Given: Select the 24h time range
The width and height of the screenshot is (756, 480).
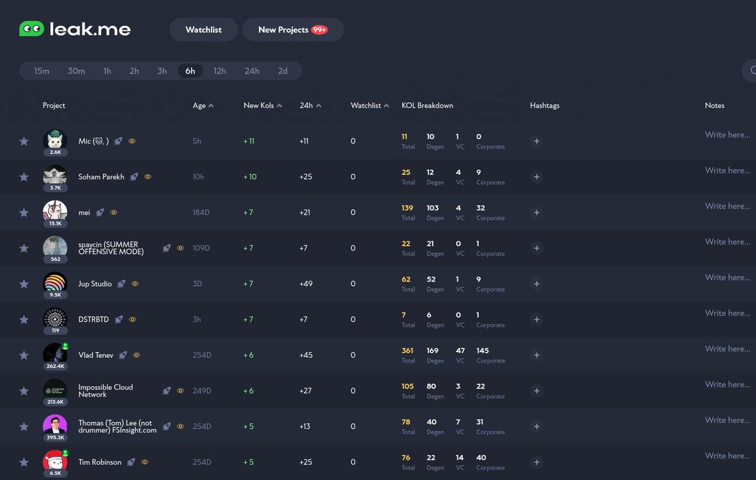Looking at the screenshot, I should pyautogui.click(x=252, y=71).
